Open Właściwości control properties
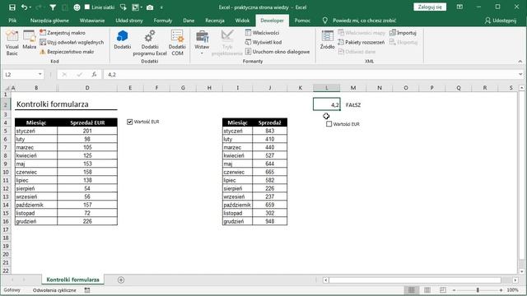Screen dimensions: 527x296 [x=262, y=33]
